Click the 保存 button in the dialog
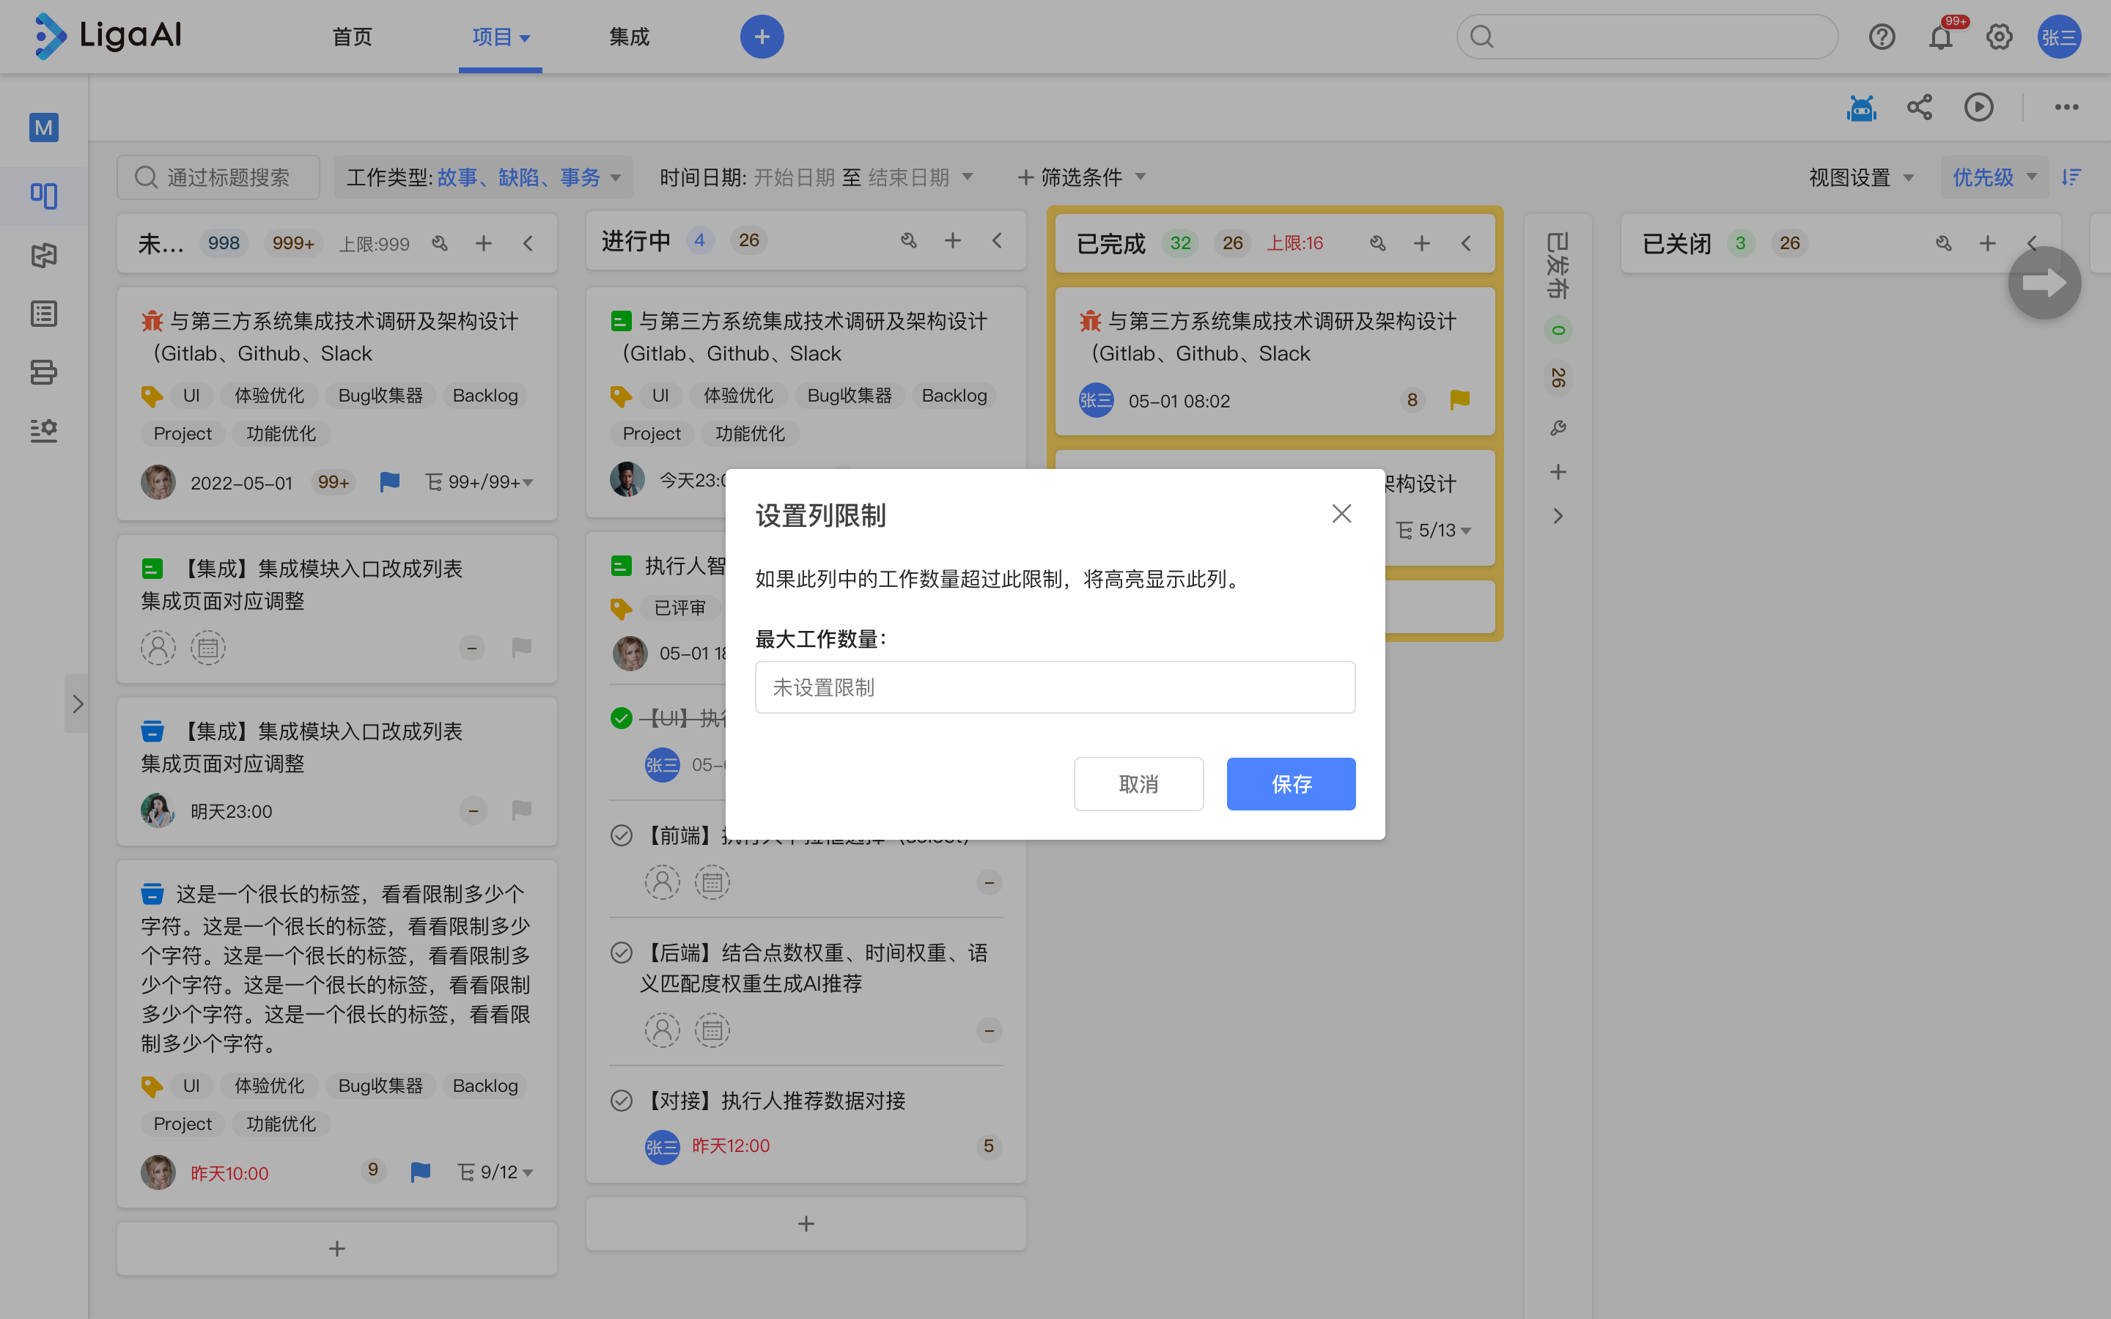This screenshot has height=1319, width=2111. click(x=1290, y=783)
